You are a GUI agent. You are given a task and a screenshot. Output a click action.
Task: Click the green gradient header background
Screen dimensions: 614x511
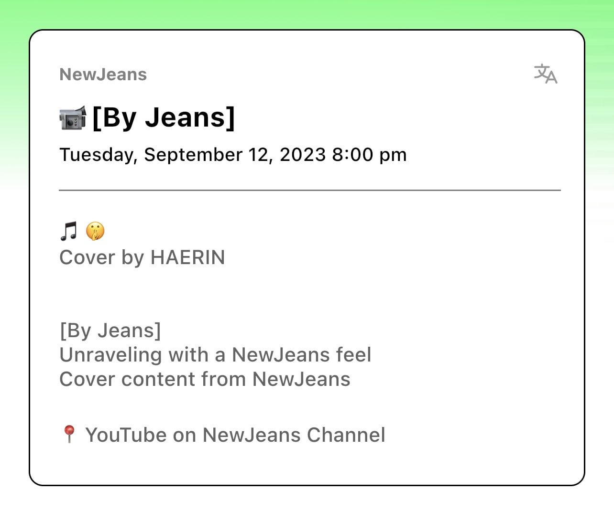(x=306, y=13)
